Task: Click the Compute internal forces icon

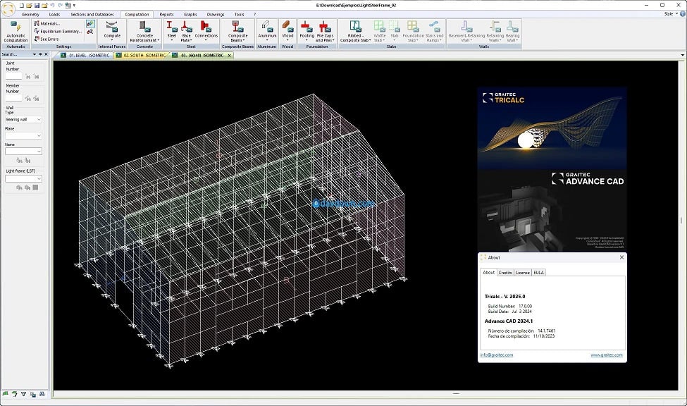Action: [112, 26]
